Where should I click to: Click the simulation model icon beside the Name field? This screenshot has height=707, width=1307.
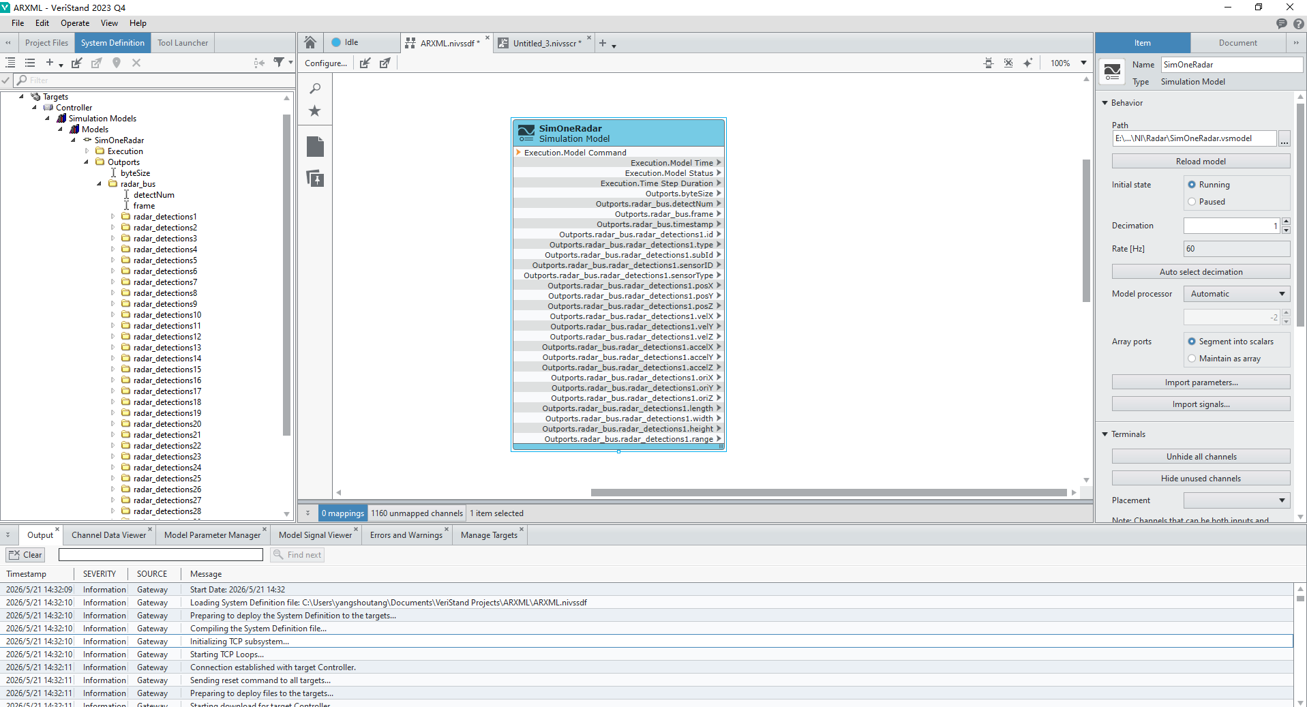[1113, 72]
